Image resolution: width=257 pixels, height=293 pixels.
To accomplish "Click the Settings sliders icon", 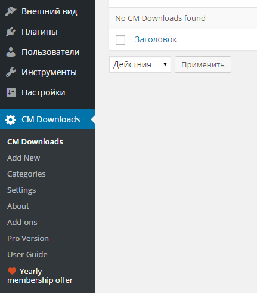I will point(11,92).
